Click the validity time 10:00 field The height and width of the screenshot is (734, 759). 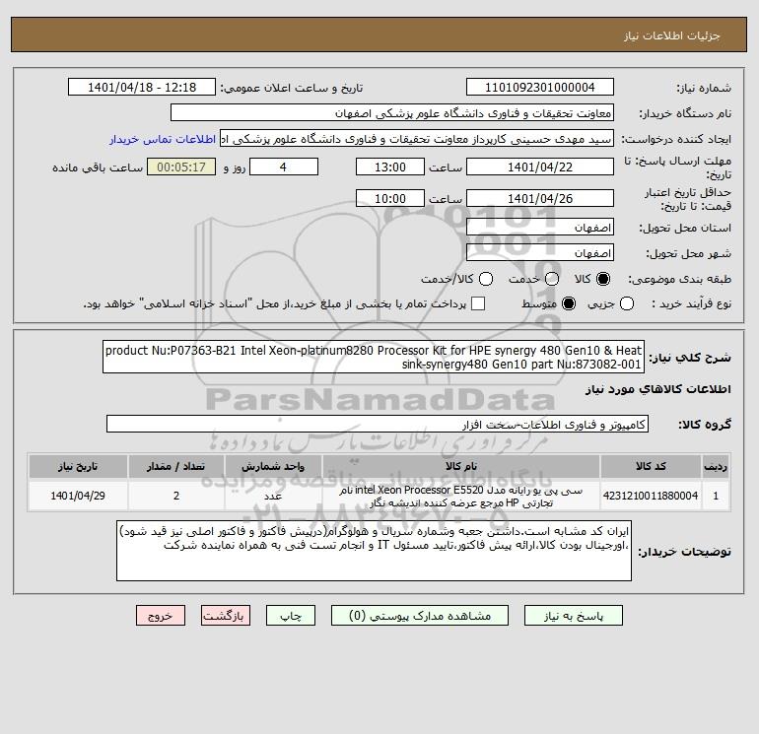pyautogui.click(x=390, y=198)
